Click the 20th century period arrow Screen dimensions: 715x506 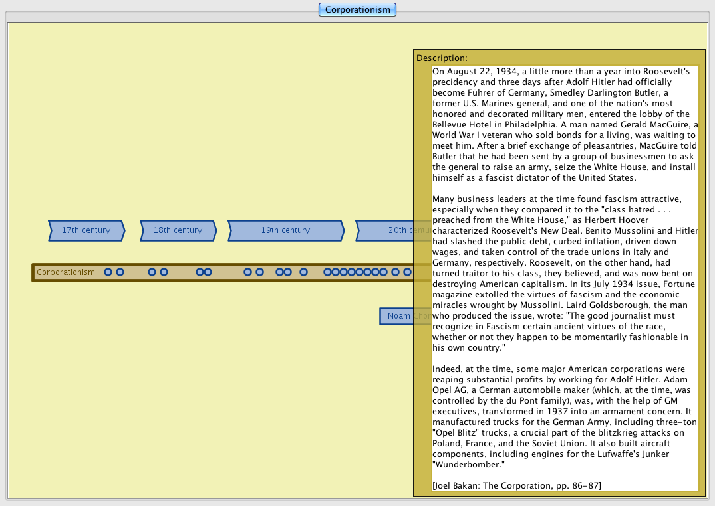tap(386, 230)
